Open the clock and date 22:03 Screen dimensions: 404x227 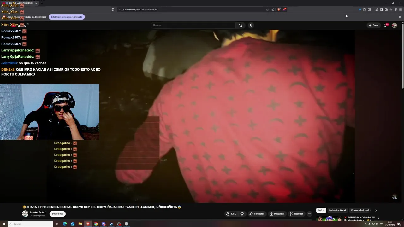tap(390, 224)
